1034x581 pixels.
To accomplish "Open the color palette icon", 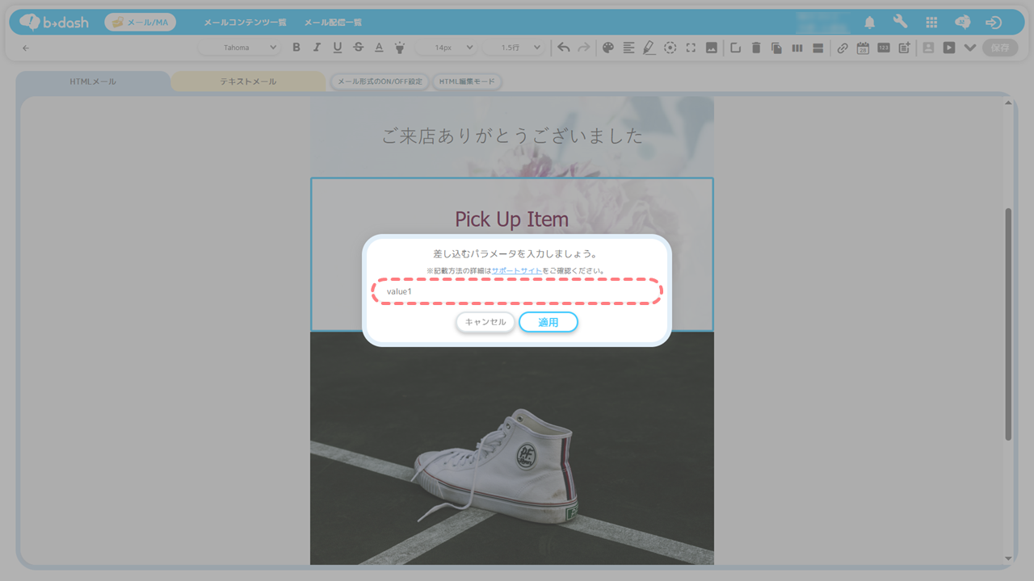I will pos(608,48).
